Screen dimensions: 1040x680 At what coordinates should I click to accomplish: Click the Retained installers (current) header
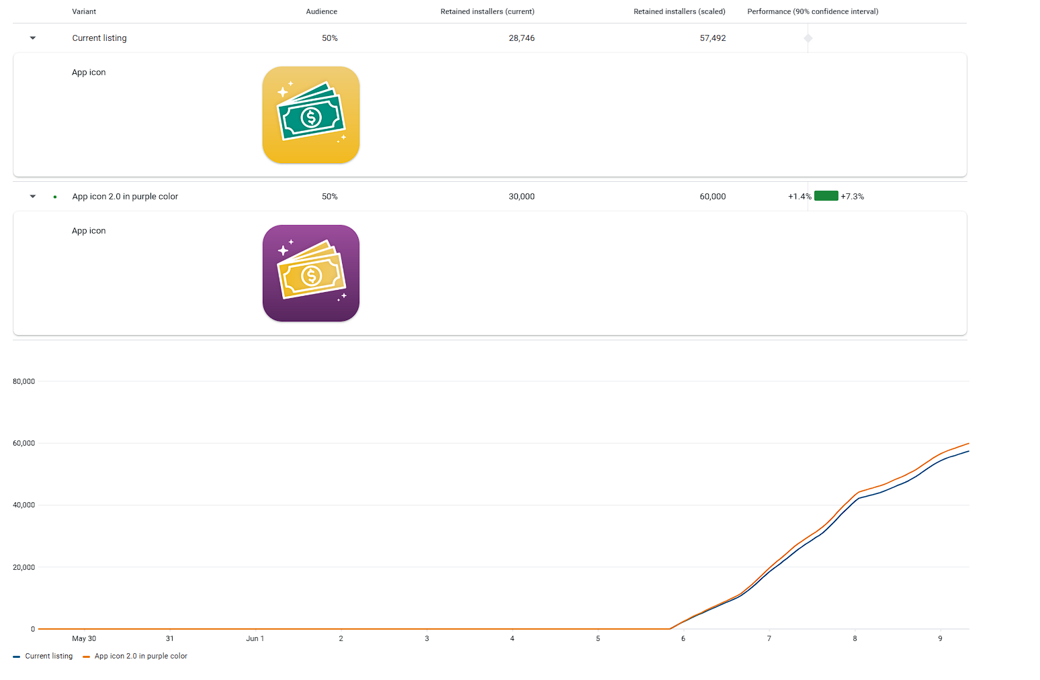click(488, 11)
